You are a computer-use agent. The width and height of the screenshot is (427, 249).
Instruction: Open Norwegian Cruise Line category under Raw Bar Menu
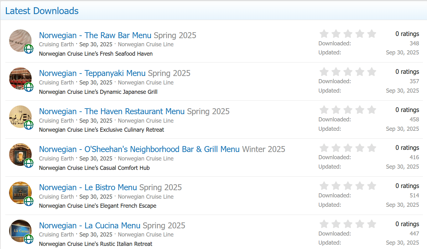(146, 44)
